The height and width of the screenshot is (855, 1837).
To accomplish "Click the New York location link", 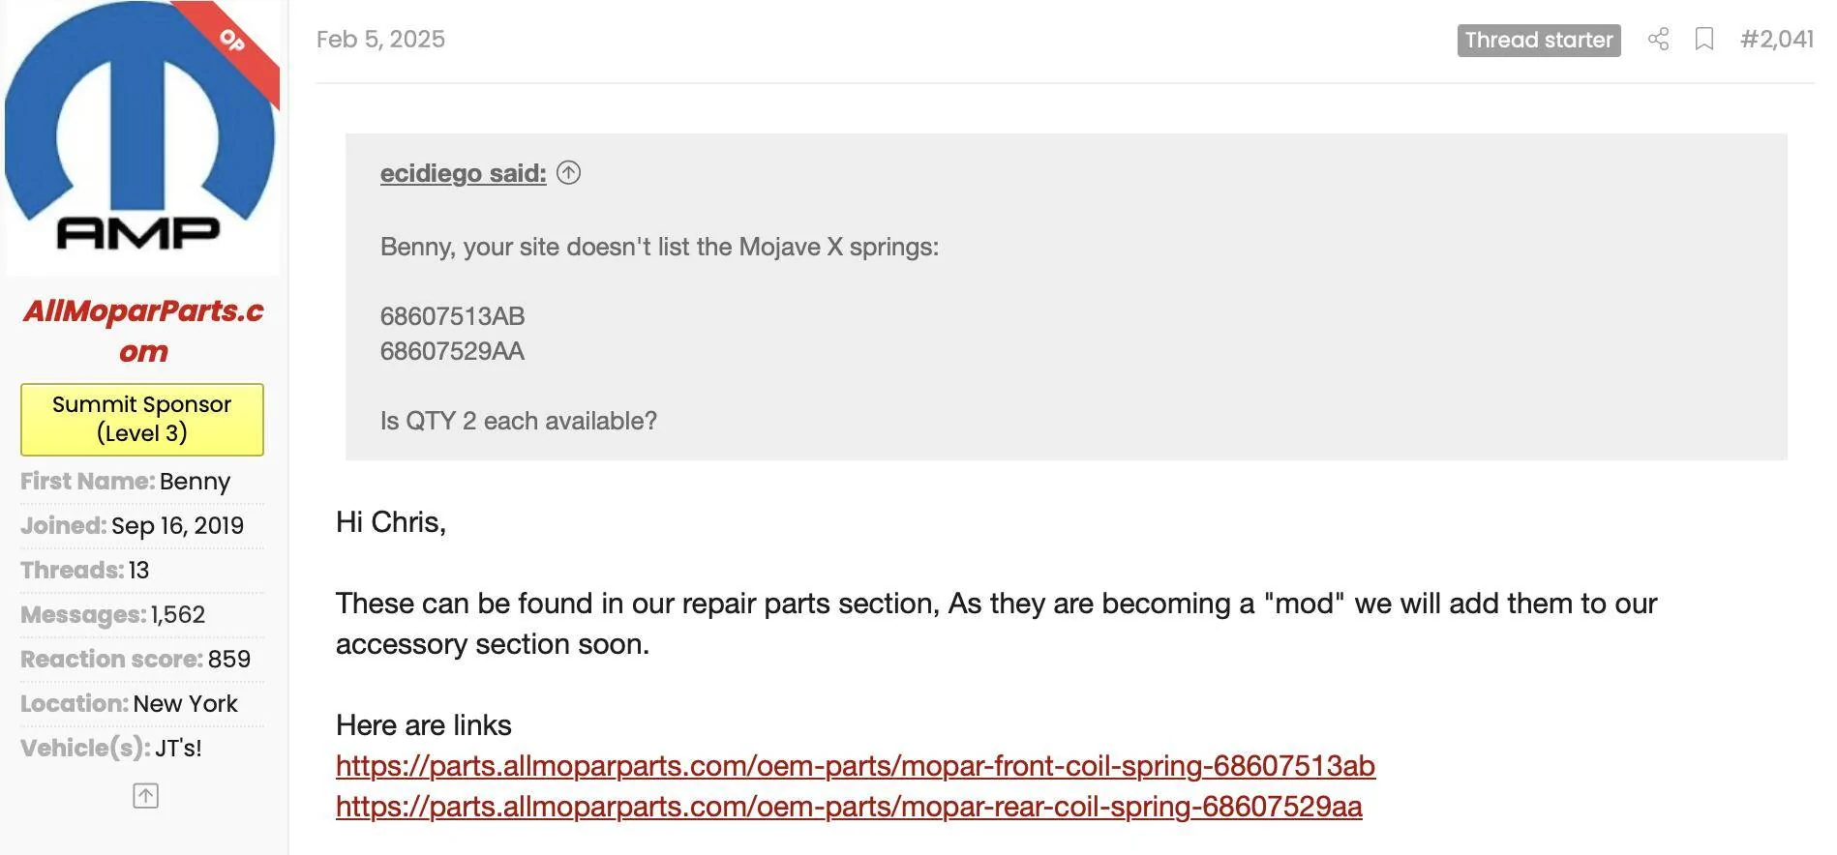I will (186, 704).
